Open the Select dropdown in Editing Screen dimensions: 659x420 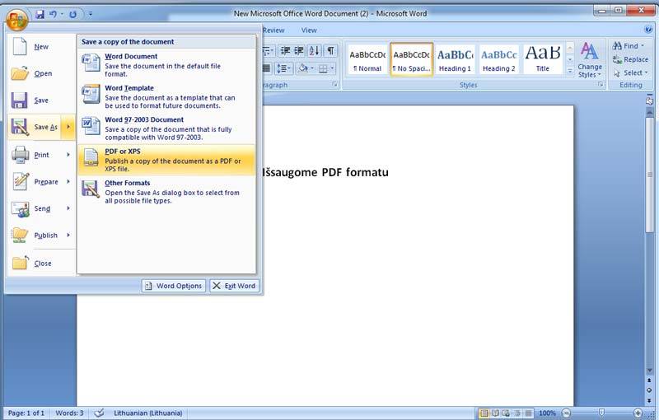(x=630, y=73)
